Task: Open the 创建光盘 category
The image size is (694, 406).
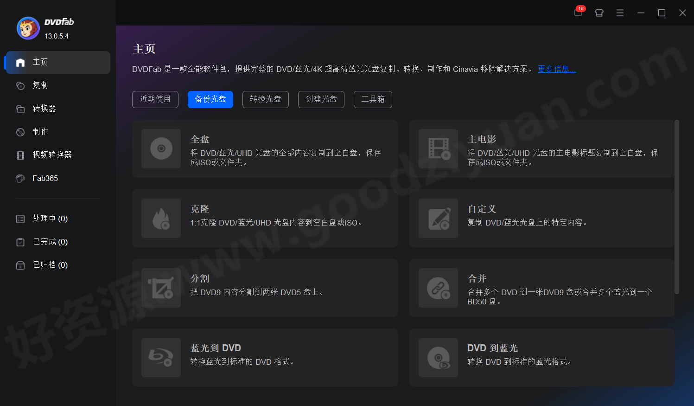Action: pos(321,99)
